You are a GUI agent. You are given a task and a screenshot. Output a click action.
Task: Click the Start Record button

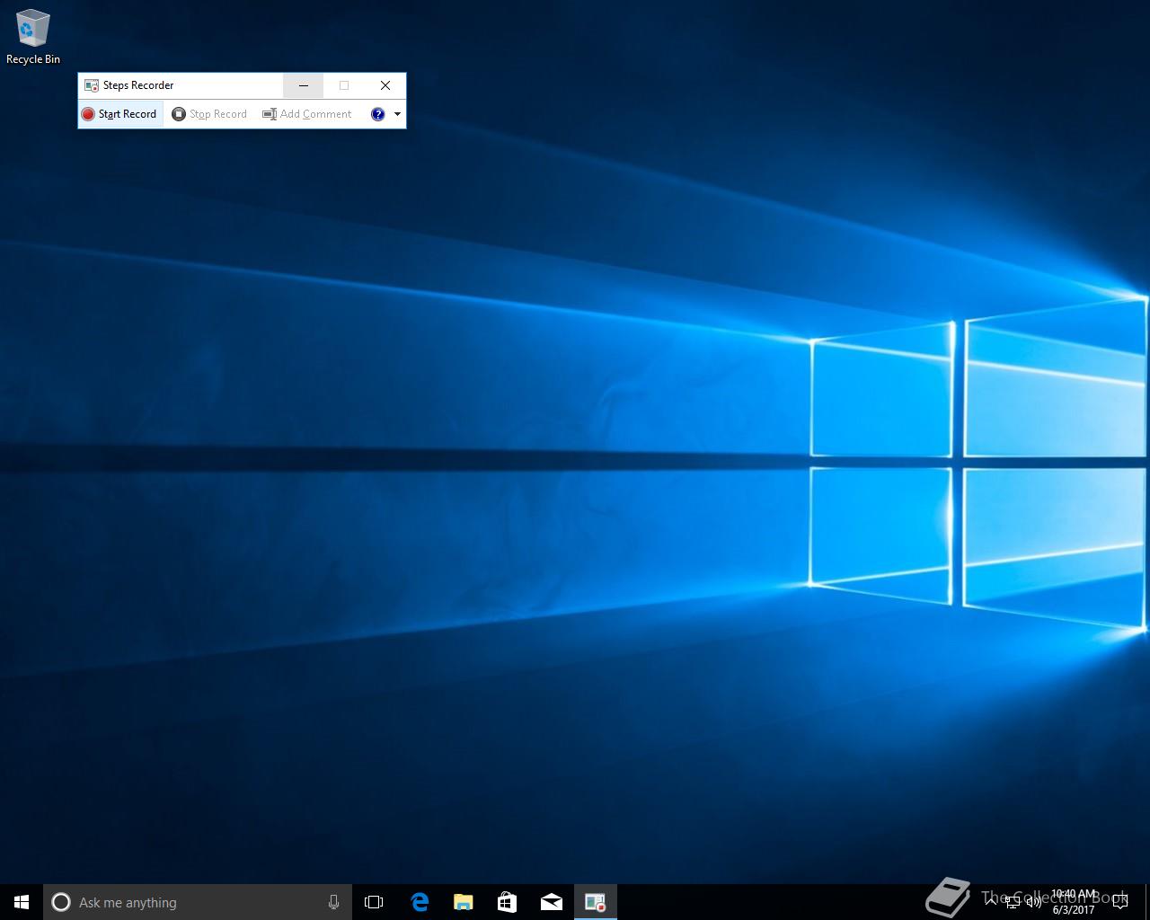tap(119, 114)
